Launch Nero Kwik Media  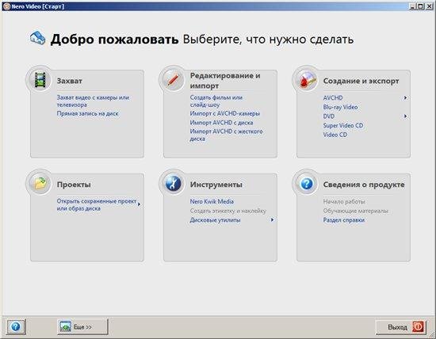click(212, 201)
